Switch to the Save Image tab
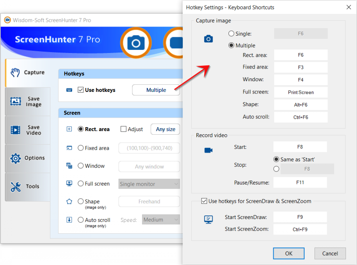Viewport: 357px width, 265px height. point(28,101)
